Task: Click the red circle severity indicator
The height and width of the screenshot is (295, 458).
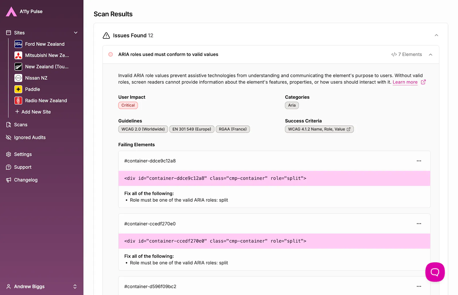Action: point(110,54)
